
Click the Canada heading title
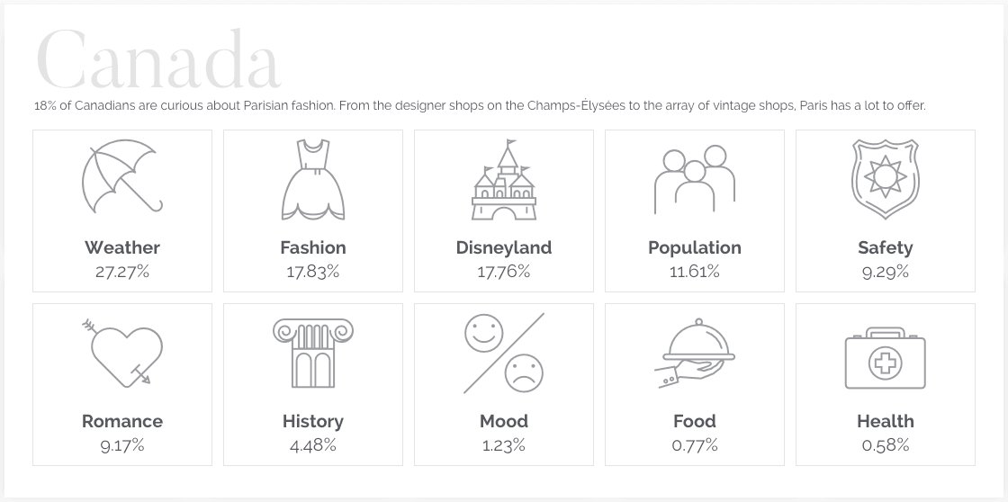coord(158,61)
